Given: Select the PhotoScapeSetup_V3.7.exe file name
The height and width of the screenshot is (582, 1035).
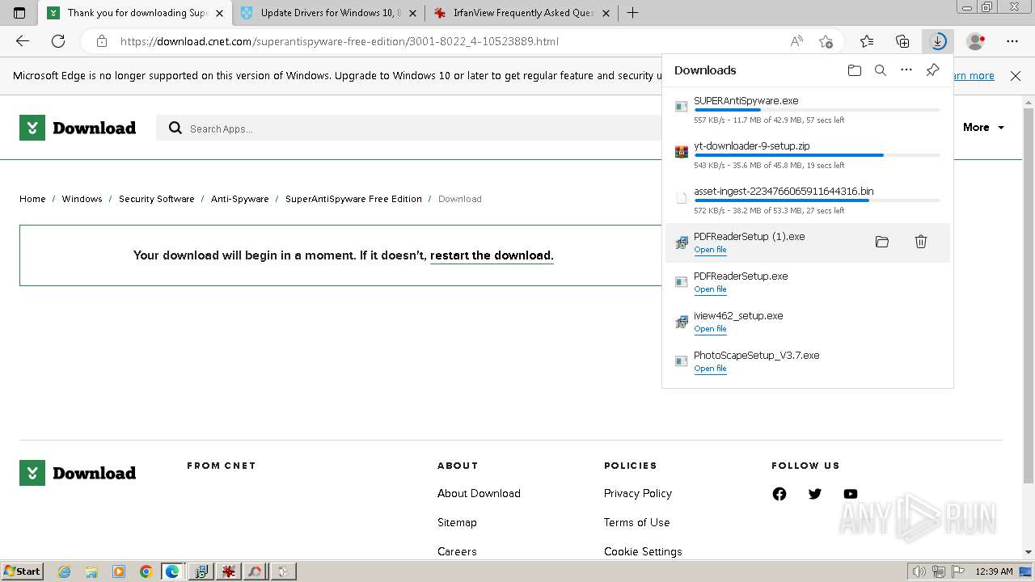Looking at the screenshot, I should click(757, 356).
